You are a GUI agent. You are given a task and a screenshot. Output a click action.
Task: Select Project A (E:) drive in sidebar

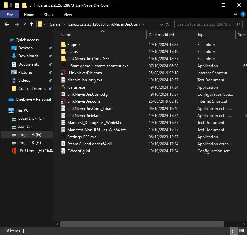[29, 135]
